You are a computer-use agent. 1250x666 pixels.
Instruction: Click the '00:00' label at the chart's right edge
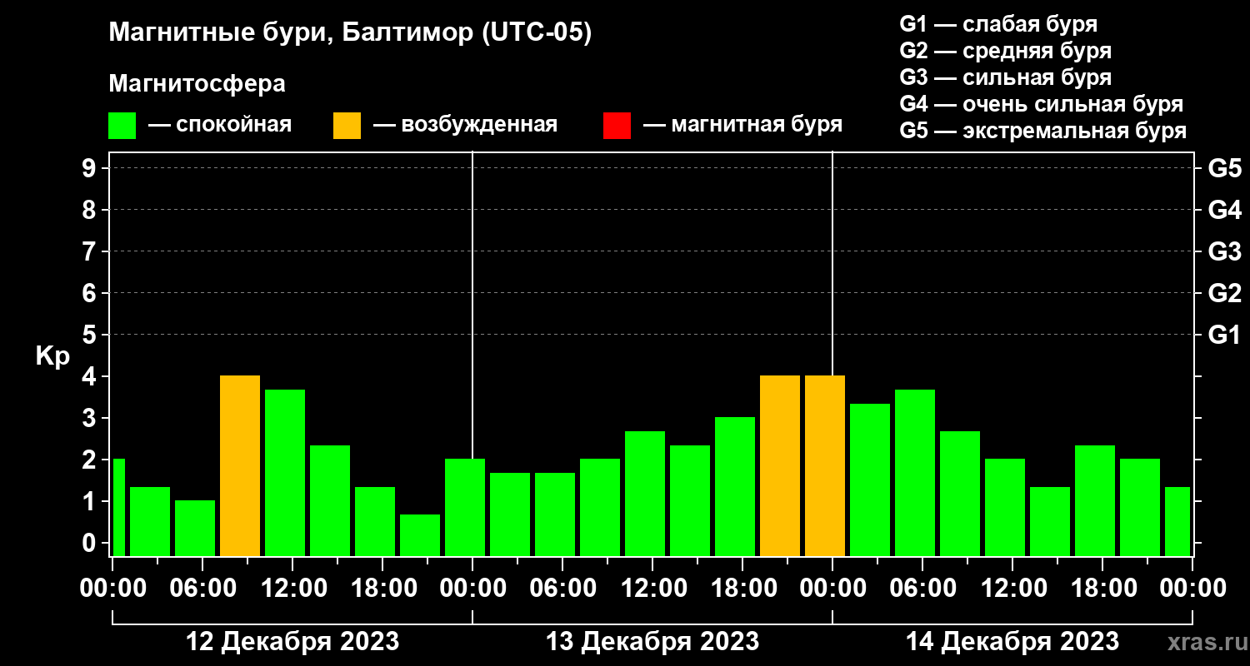1192,588
